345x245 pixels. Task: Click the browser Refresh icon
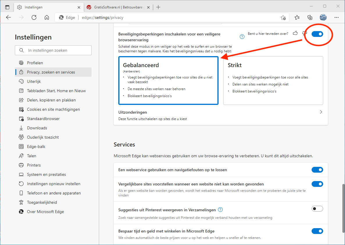point(34,17)
